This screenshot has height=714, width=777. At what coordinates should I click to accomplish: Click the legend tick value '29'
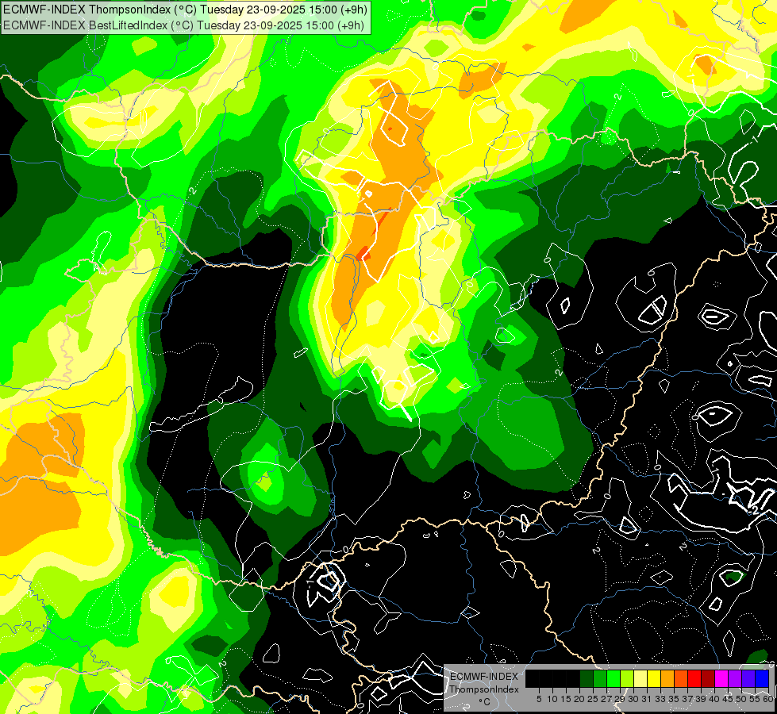coord(620,699)
